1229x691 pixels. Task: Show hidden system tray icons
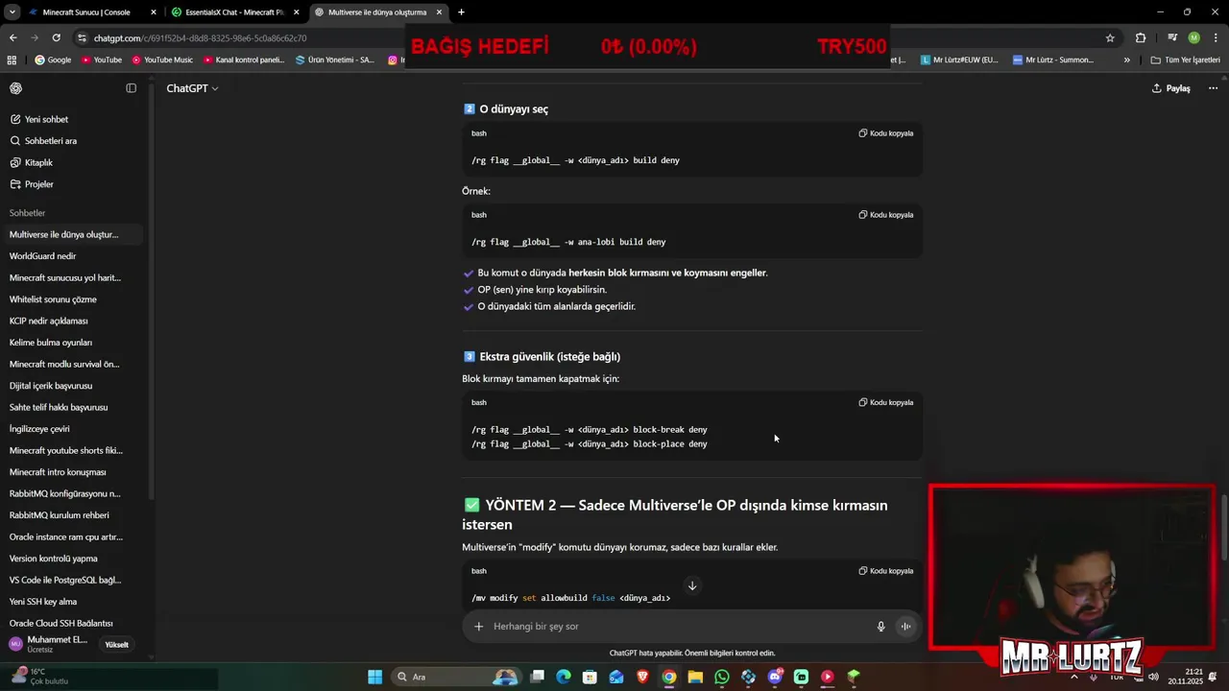pos(1073,677)
